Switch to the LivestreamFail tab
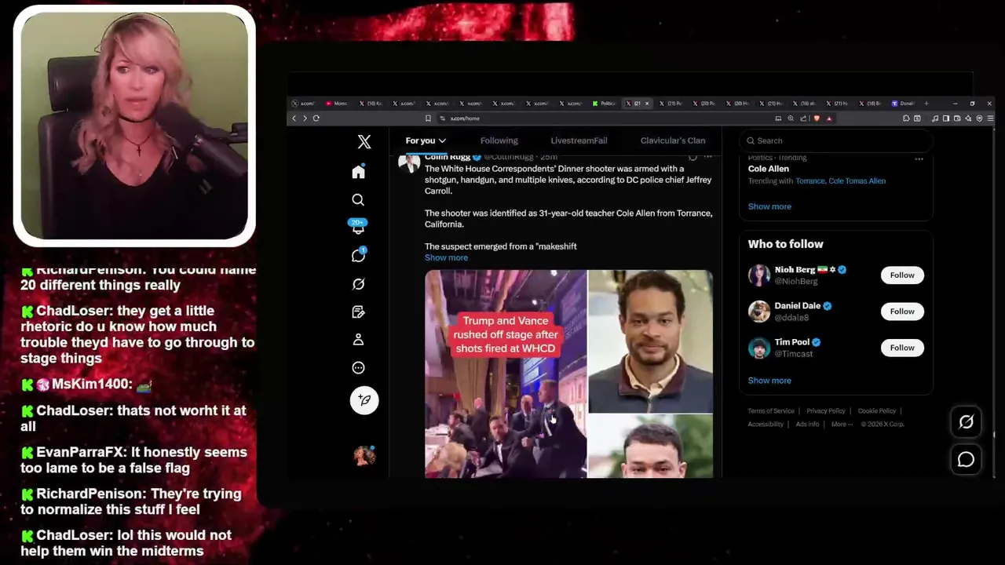This screenshot has width=1005, height=565. (x=579, y=140)
